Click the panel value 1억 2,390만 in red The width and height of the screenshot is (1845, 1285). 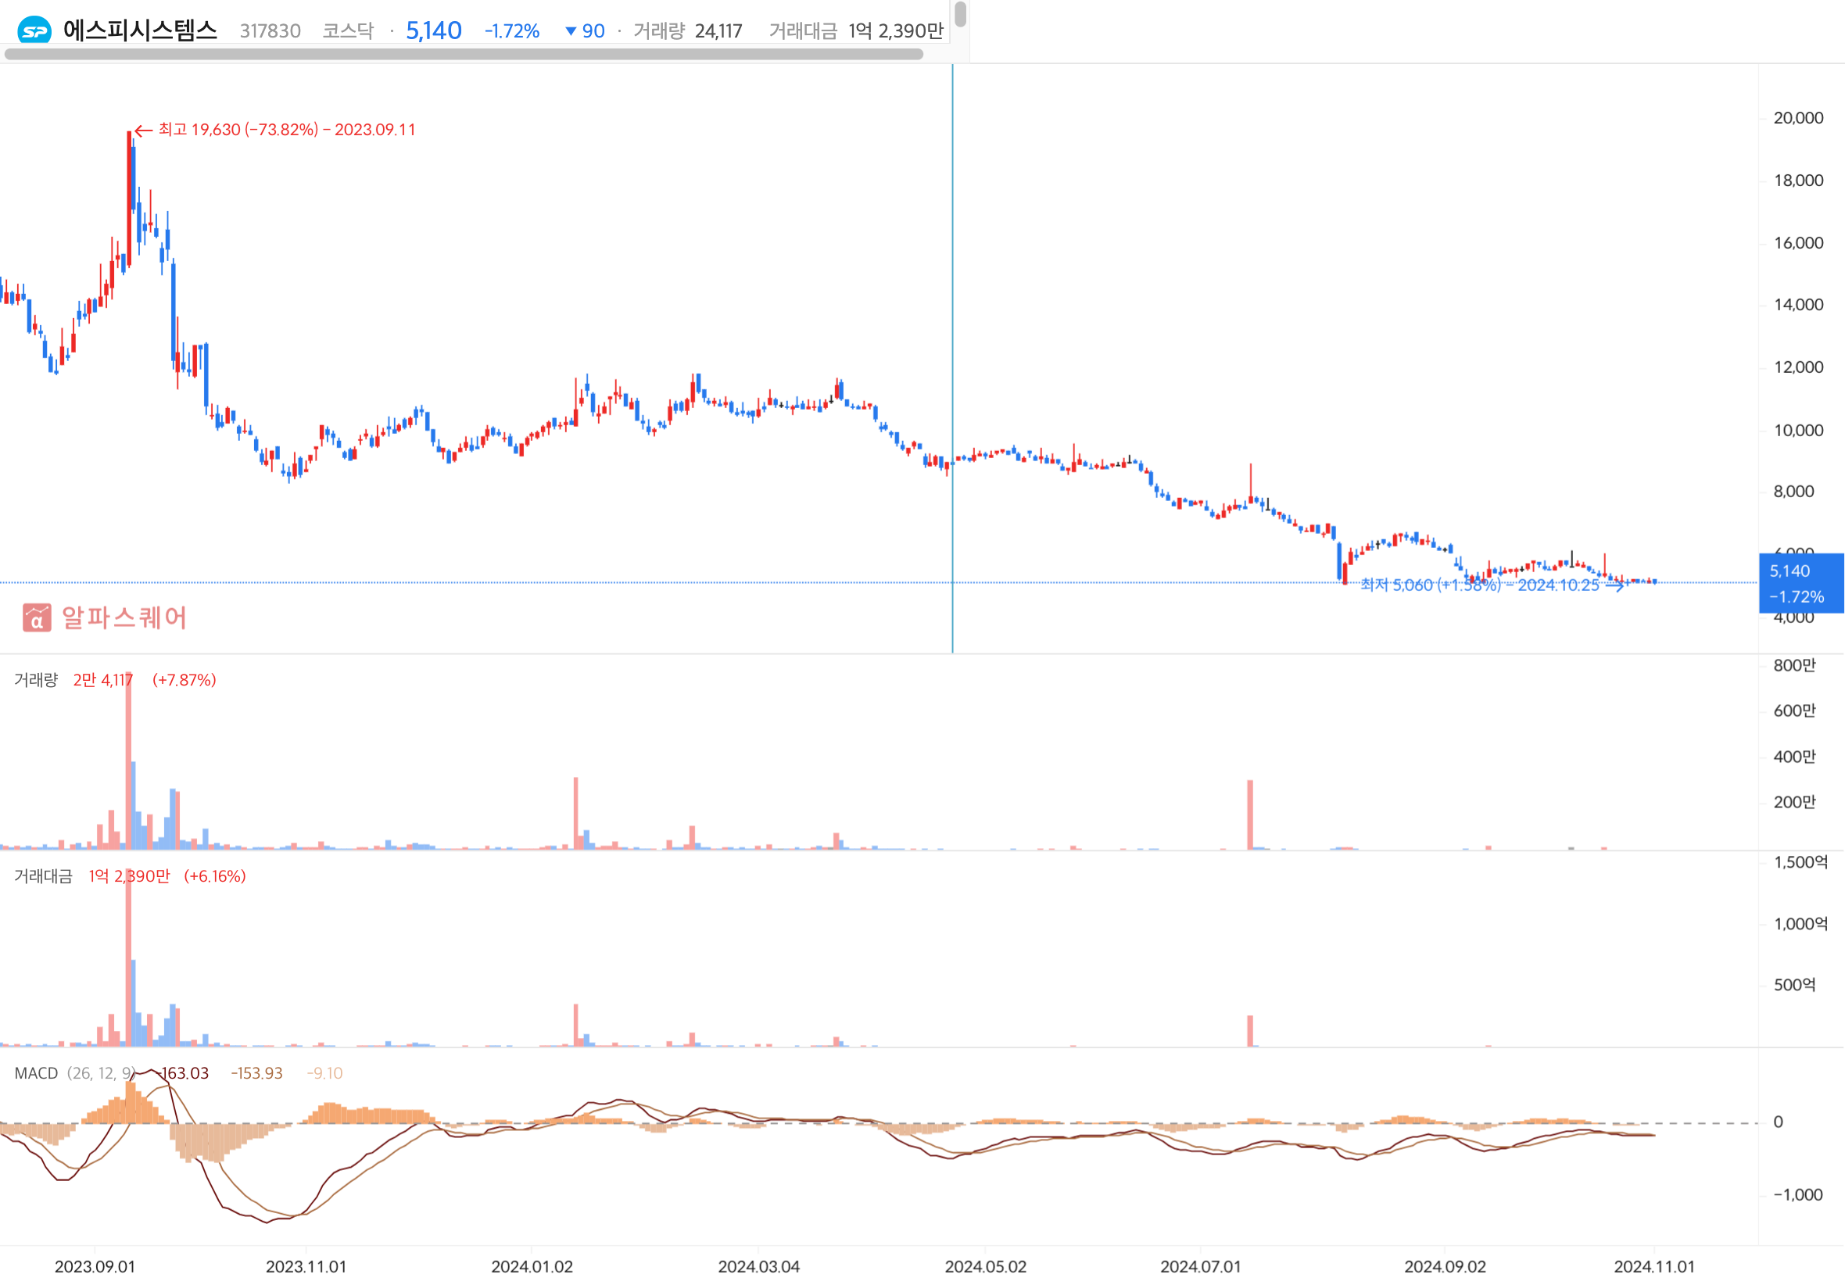129,876
